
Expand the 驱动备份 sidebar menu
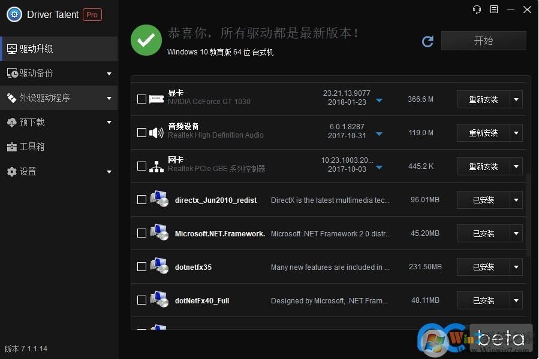click(109, 73)
